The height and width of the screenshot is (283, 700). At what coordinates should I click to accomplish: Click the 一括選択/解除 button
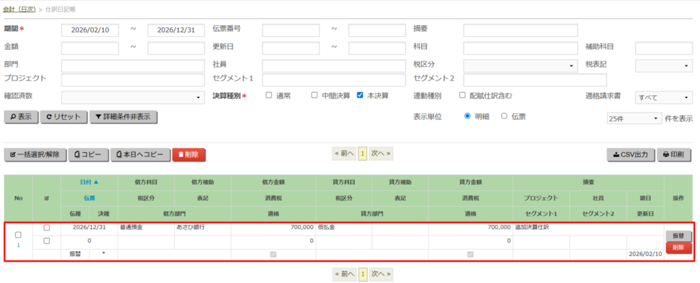pyautogui.click(x=36, y=155)
